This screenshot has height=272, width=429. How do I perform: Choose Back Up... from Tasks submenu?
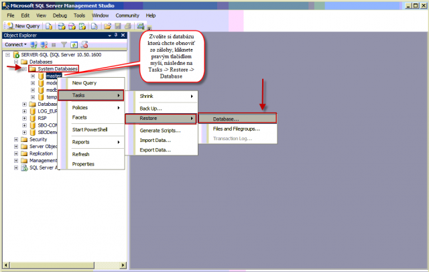162,109
